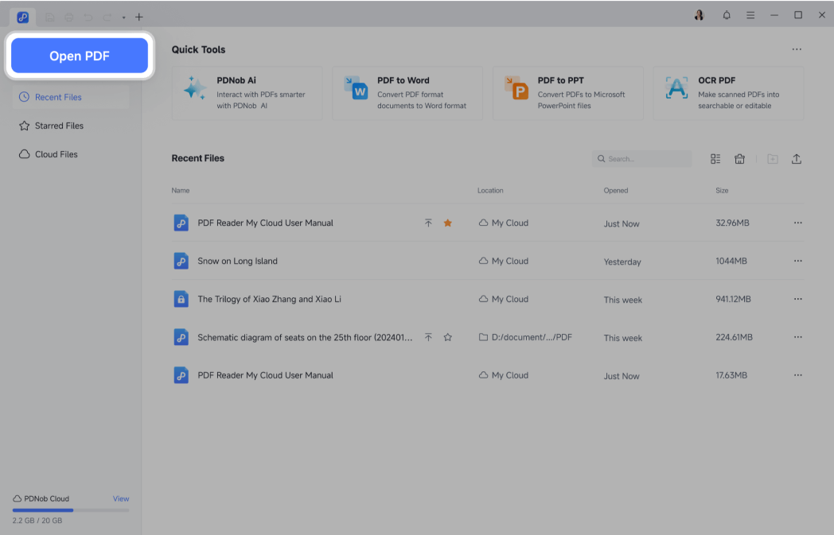Click the PDNob app logo tab

coord(22,17)
